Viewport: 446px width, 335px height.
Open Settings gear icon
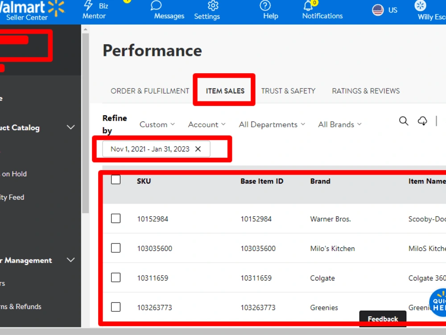[213, 5]
